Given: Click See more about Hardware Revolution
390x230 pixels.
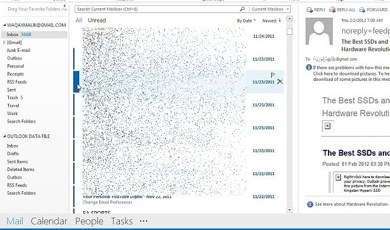Looking at the screenshot, I should 352,204.
